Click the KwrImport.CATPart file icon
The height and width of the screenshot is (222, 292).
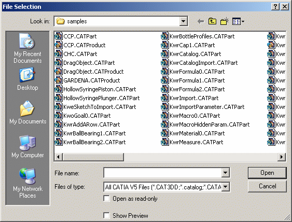(x=165, y=98)
